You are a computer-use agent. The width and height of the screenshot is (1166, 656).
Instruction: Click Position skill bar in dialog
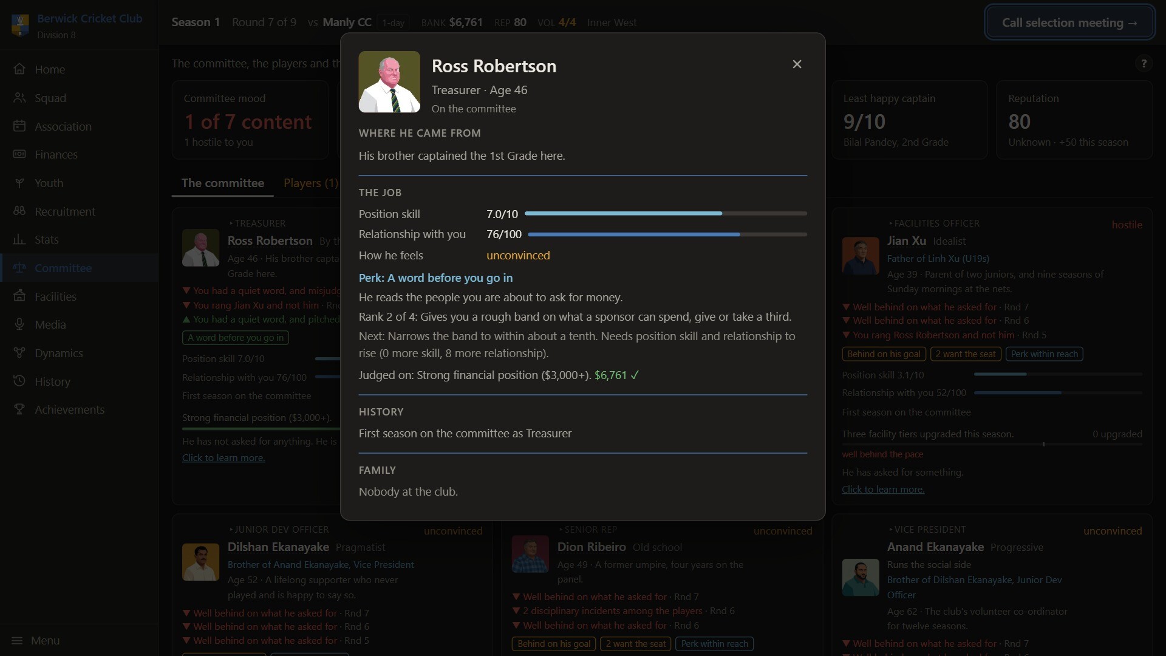click(x=666, y=214)
